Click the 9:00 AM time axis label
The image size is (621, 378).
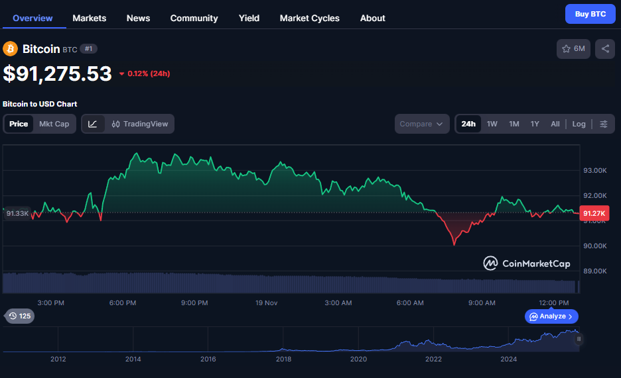click(x=482, y=303)
